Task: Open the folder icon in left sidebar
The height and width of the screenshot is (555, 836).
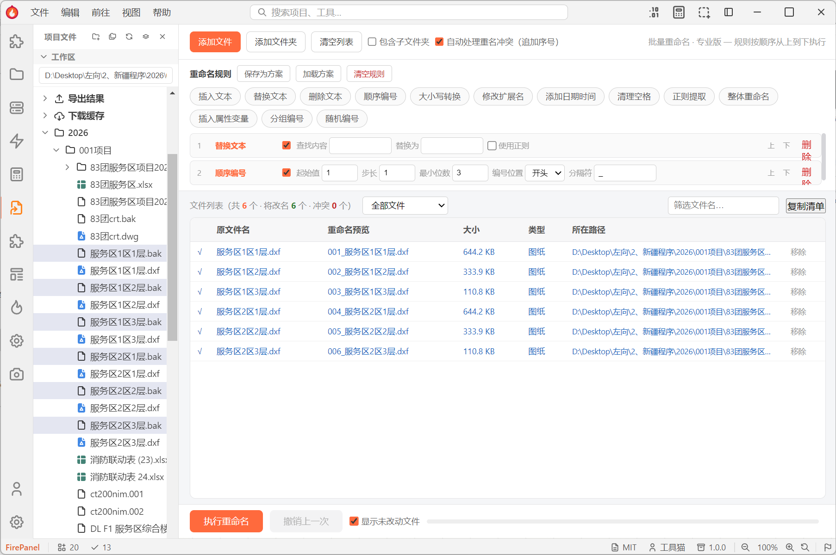Action: [x=17, y=74]
